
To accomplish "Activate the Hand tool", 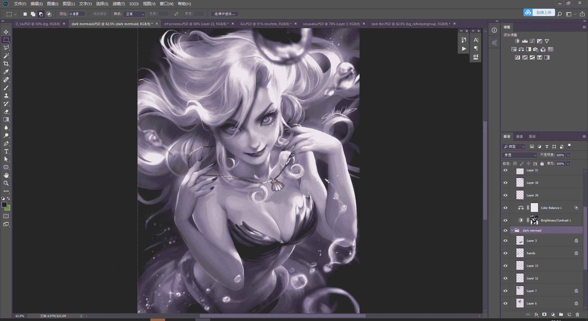I will point(6,175).
